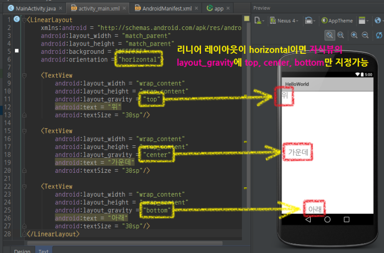This screenshot has width=384, height=253.
Task: Click the class icon in the line 1 gutter
Action: click(x=17, y=19)
